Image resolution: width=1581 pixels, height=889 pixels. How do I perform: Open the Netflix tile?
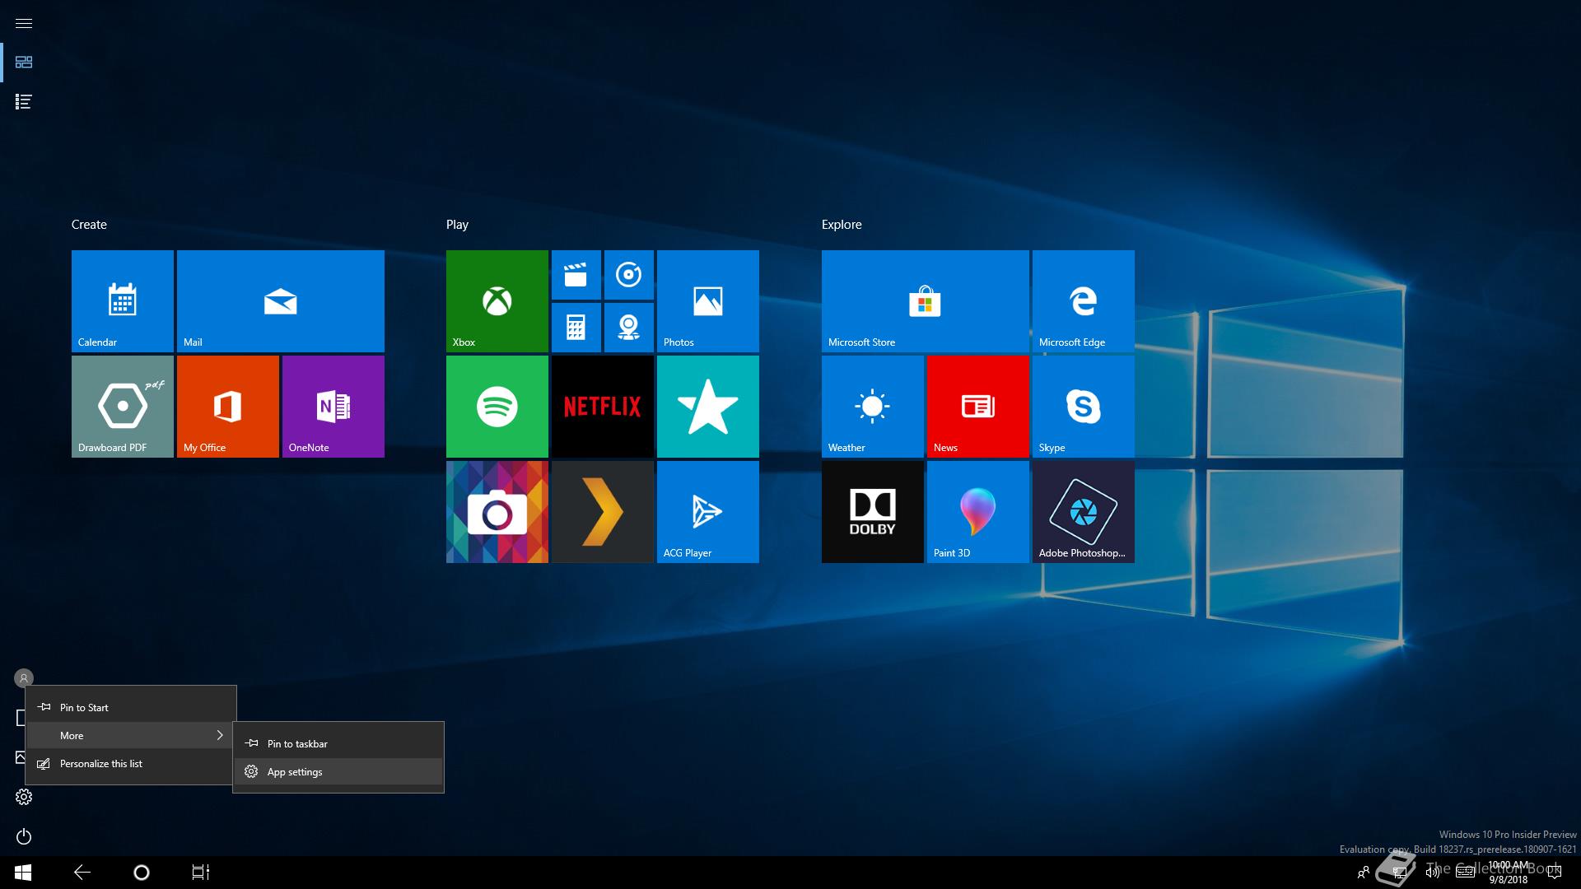pos(603,407)
